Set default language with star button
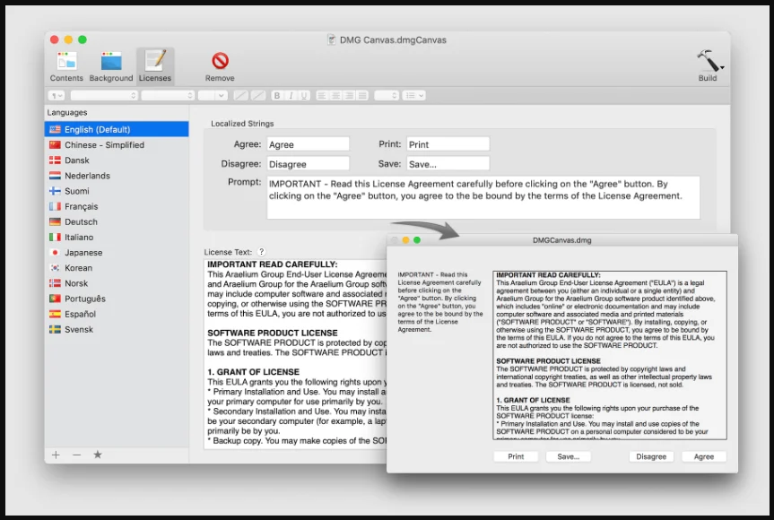 (x=98, y=455)
